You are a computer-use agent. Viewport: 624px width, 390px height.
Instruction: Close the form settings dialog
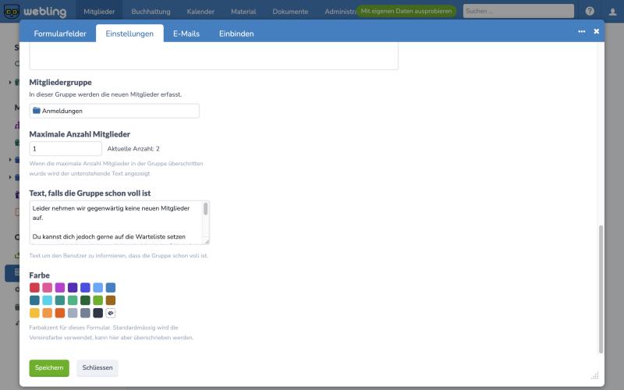(596, 31)
